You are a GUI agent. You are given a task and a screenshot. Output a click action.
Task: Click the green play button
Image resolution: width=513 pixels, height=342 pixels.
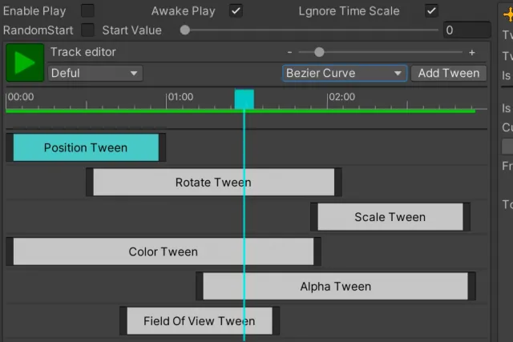coord(25,62)
